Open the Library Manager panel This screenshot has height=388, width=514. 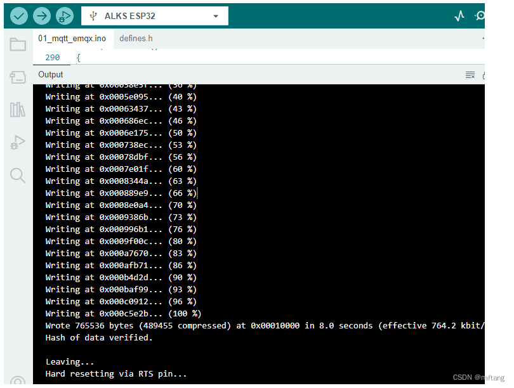point(17,109)
